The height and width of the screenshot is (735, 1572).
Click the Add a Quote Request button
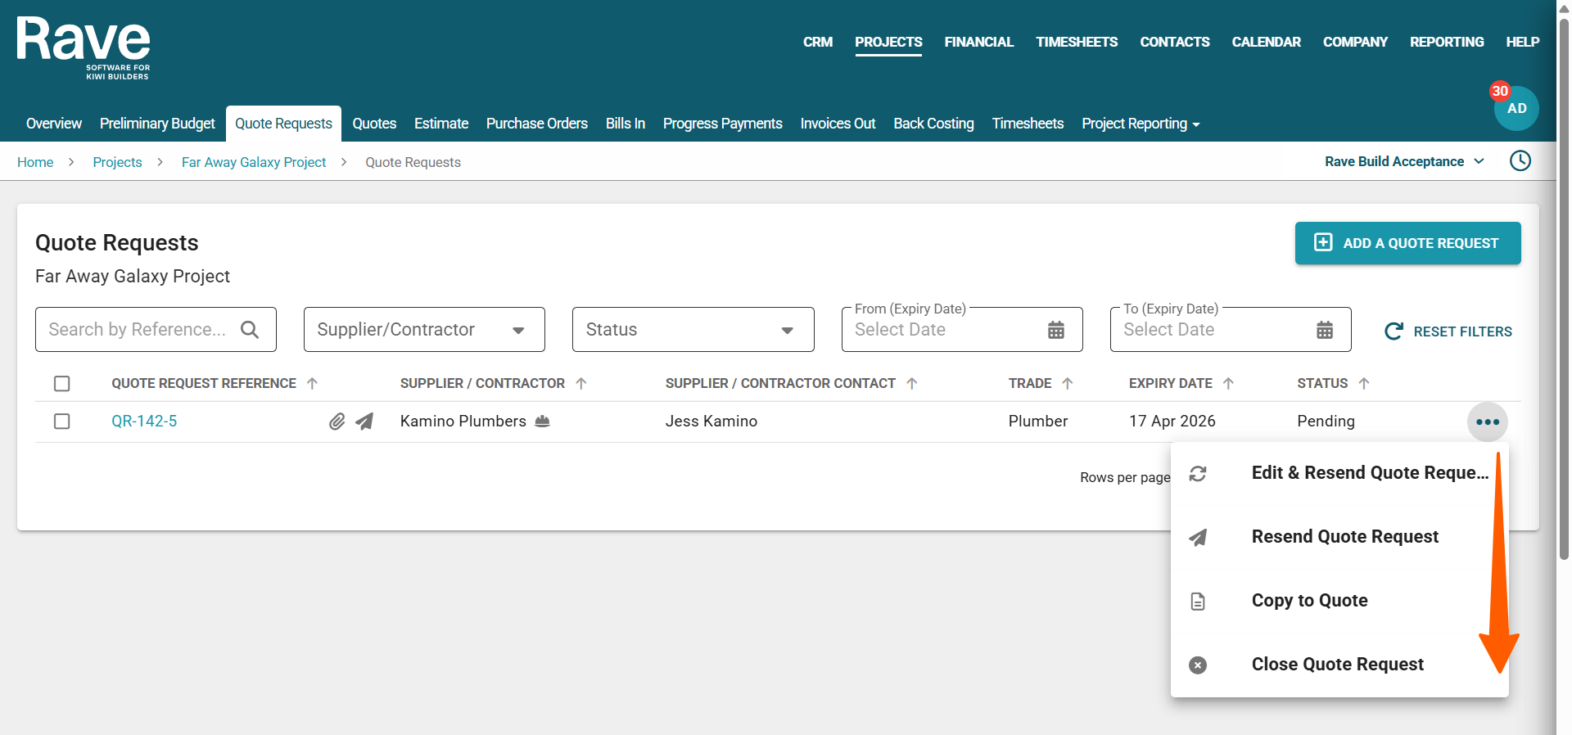tap(1407, 243)
